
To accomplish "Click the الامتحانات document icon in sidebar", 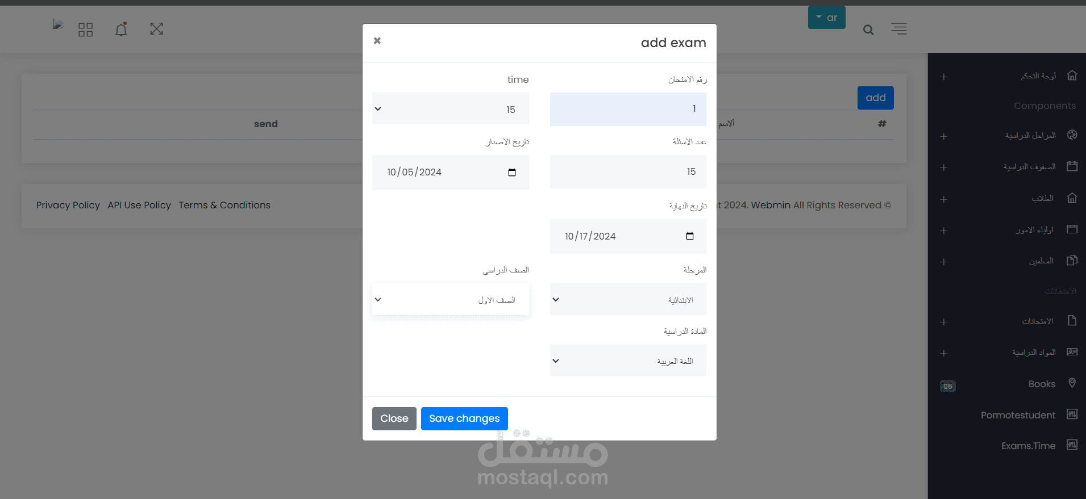I will click(1072, 320).
